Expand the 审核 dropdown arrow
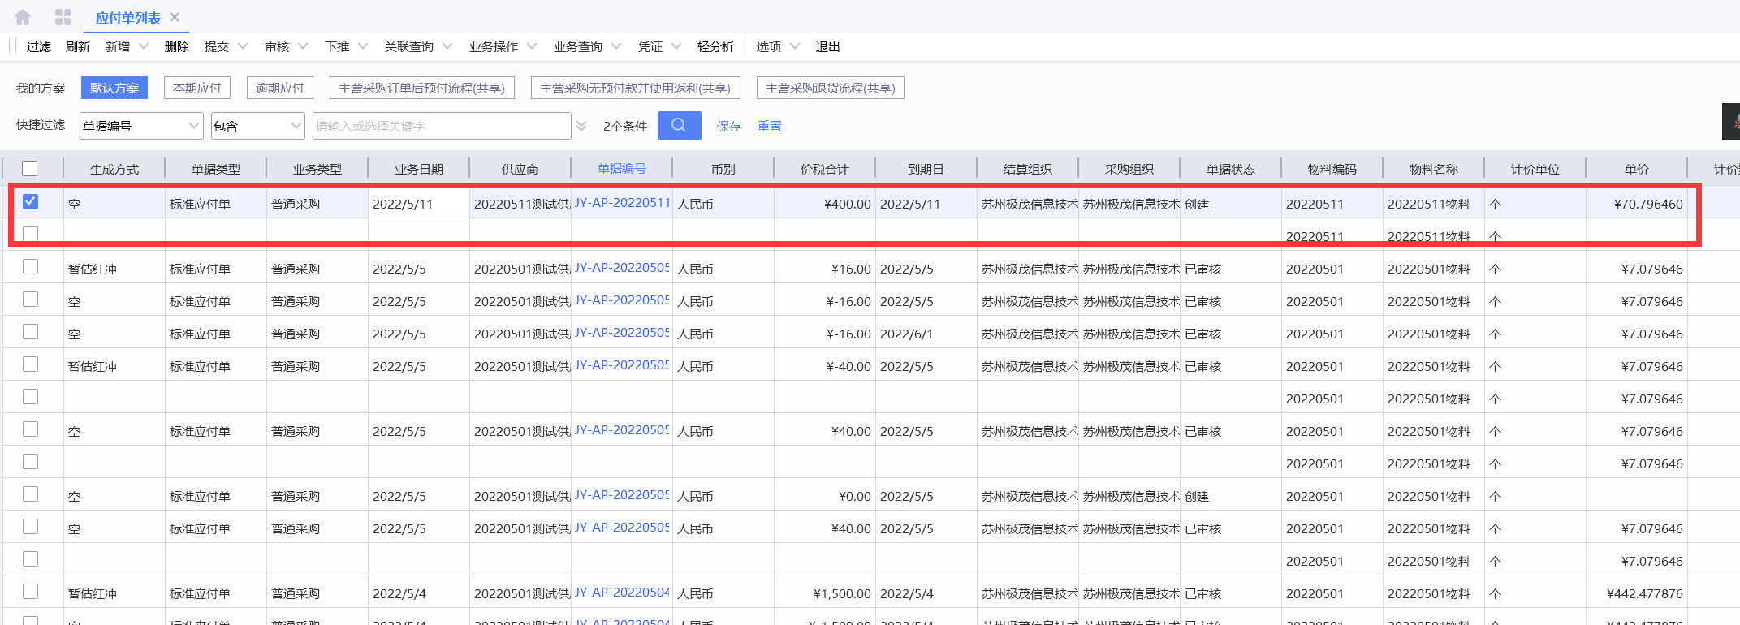 pyautogui.click(x=303, y=46)
